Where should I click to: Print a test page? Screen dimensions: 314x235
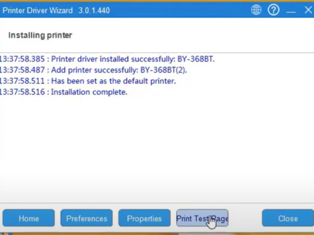(x=202, y=218)
